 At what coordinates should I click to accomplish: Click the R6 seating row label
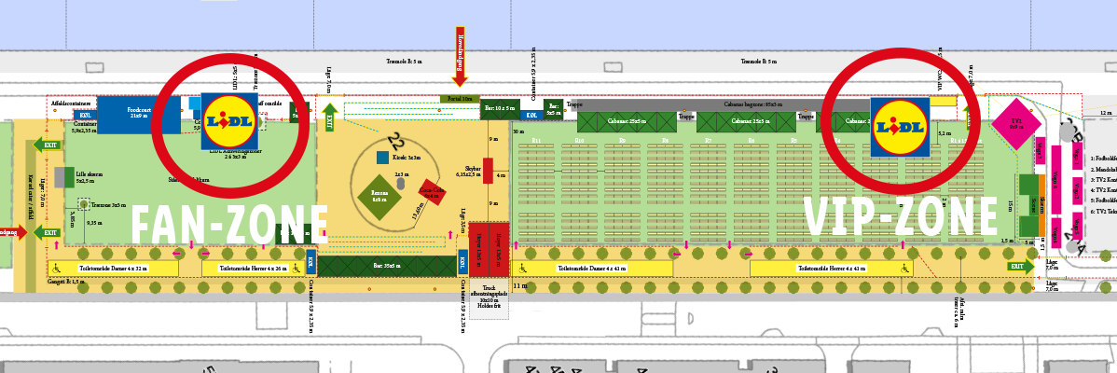(x=751, y=140)
